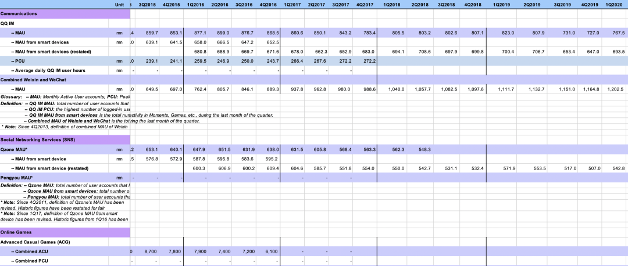Select the cell showing 899.0
This screenshot has height=266, width=628.
(x=223, y=33)
